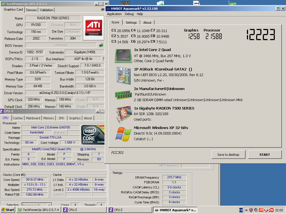Viewport: 286px width, 214px height.
Task: Open the Processor selection dropdown in CPU-Z
Action: [49, 205]
